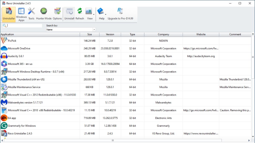Open Windows Apps from the toolbar
The width and height of the screenshot is (255, 143).
21,14
